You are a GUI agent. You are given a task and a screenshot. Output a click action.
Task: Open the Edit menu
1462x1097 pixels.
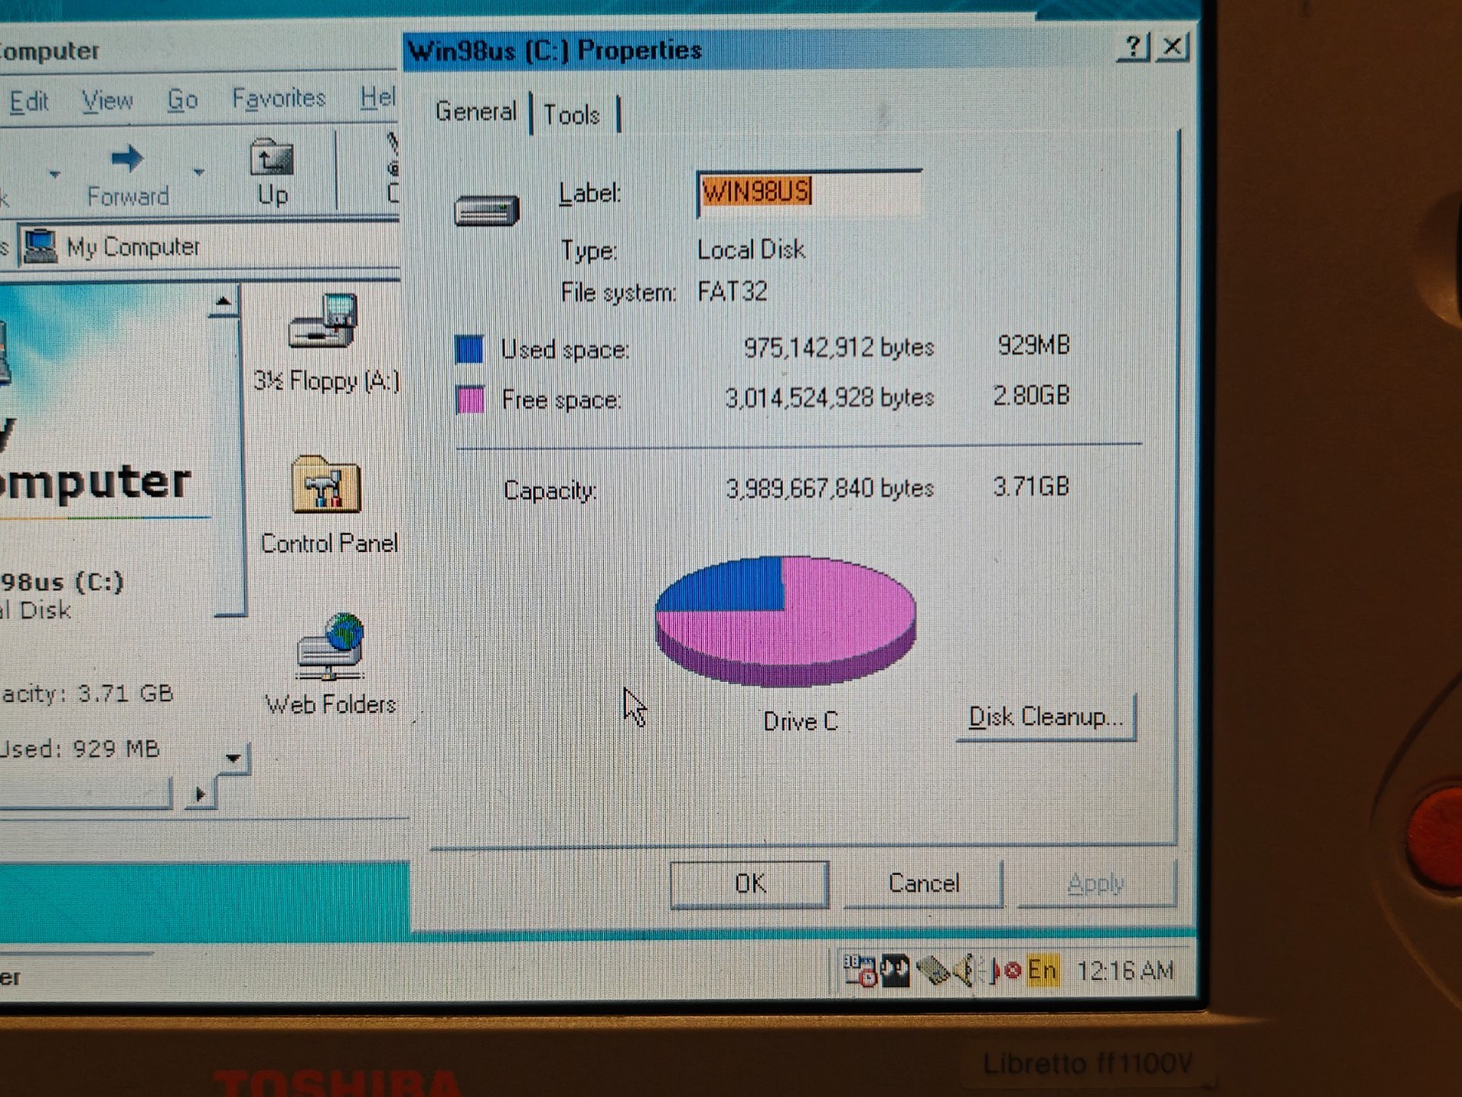point(28,101)
